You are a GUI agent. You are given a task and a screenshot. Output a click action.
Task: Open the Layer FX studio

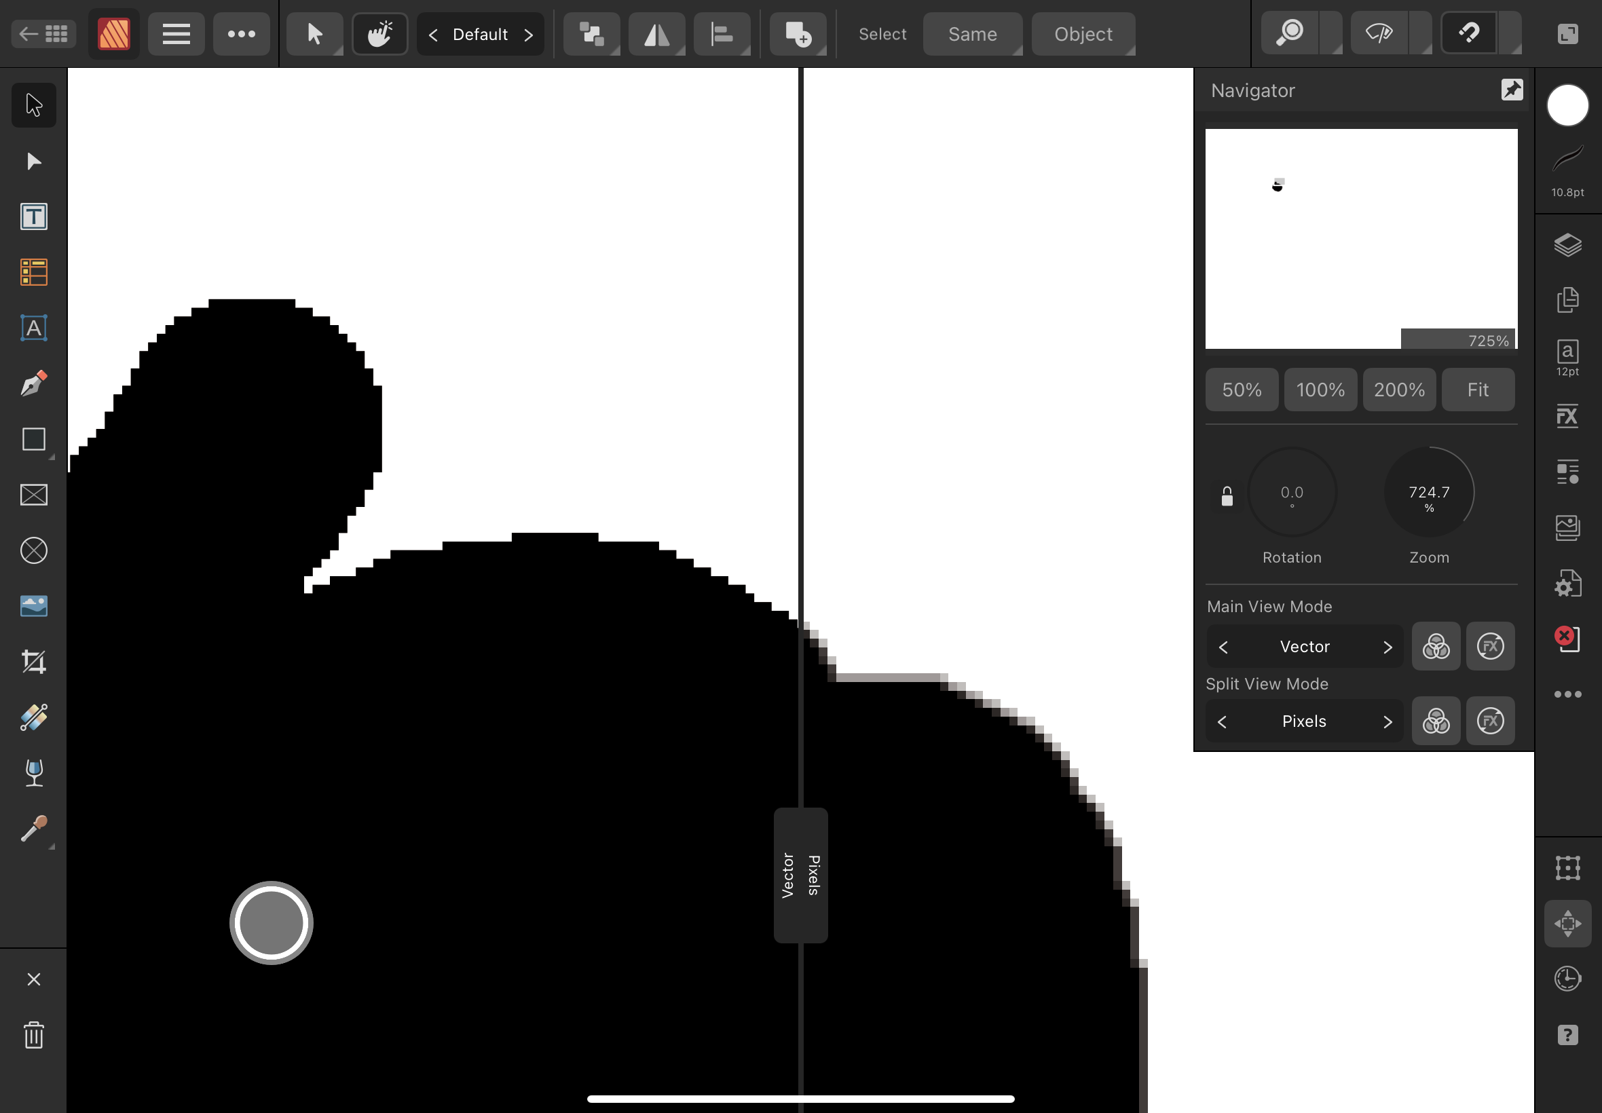[1567, 416]
